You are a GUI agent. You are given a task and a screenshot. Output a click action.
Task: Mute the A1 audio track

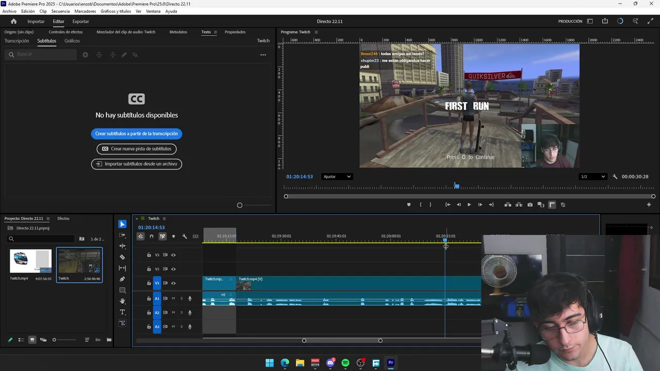pyautogui.click(x=173, y=298)
